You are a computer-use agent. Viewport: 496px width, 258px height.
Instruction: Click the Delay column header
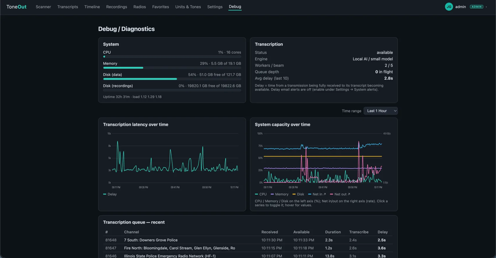(x=383, y=232)
